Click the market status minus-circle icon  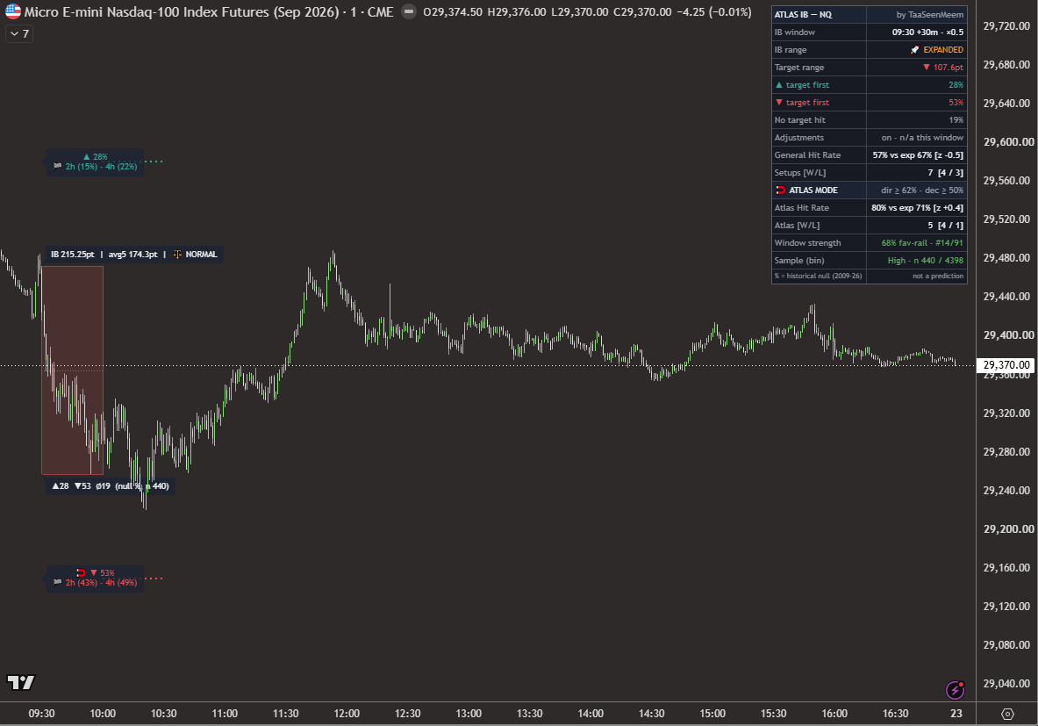click(409, 12)
